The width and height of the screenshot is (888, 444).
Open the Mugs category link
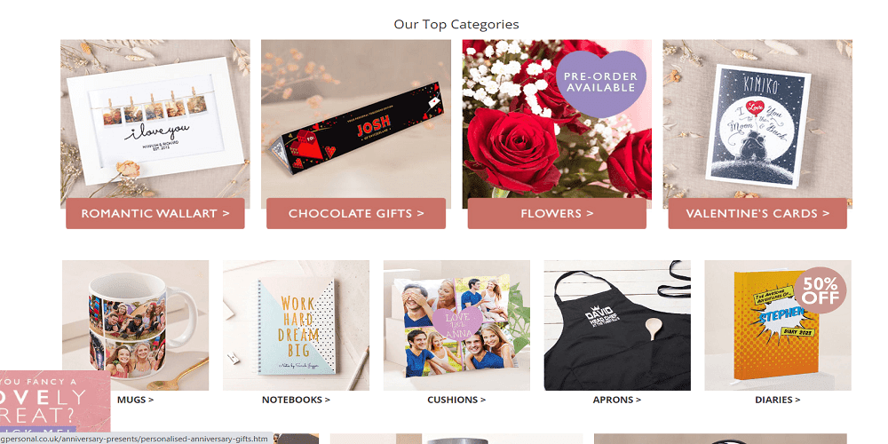point(135,400)
